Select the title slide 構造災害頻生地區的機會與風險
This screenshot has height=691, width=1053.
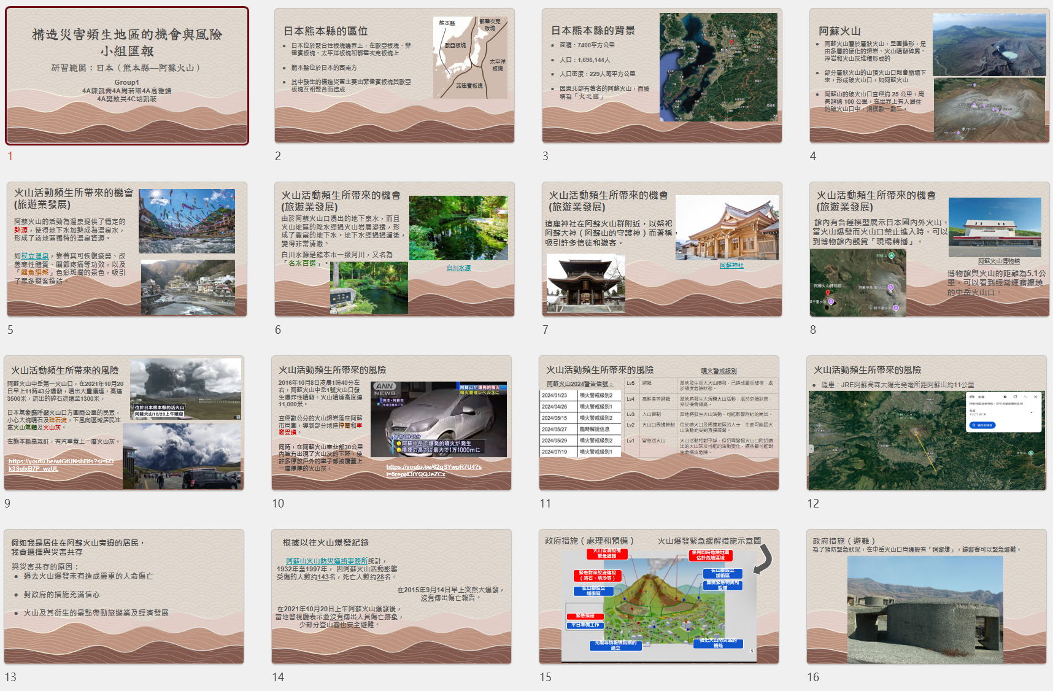click(x=127, y=75)
